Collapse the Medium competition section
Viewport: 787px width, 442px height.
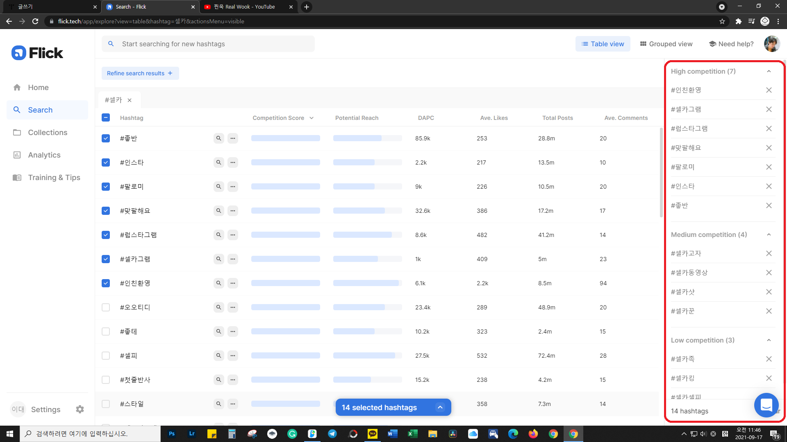click(x=769, y=235)
